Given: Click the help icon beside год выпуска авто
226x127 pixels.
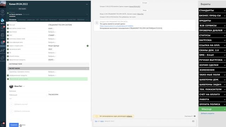Looking at the screenshot, I should 8,49.
